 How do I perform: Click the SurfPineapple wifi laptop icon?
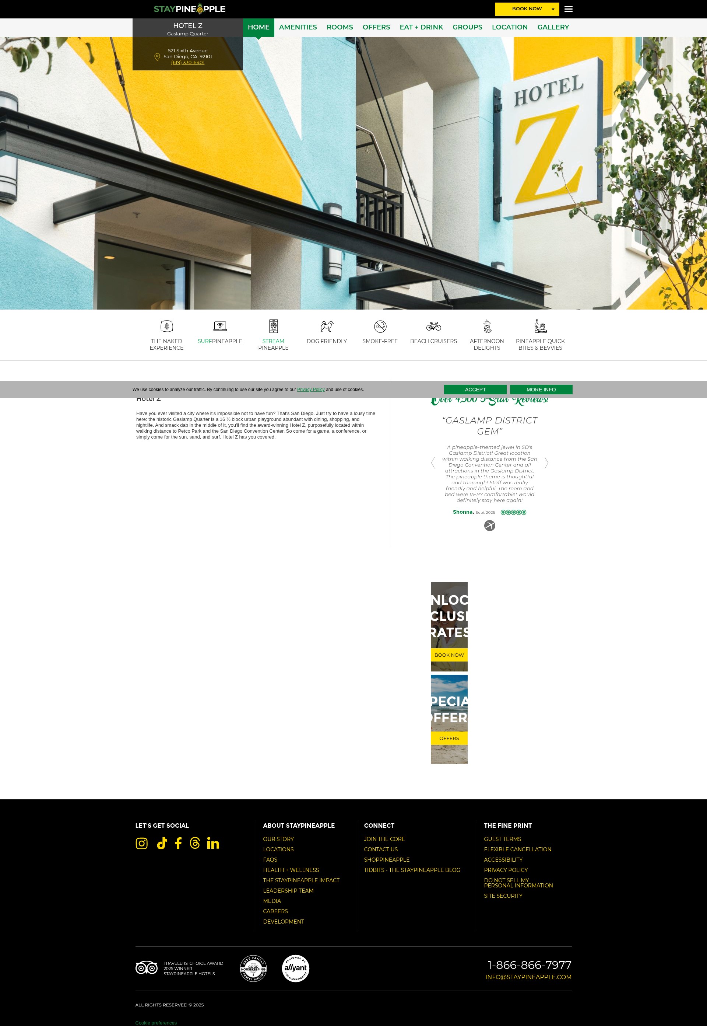(220, 326)
